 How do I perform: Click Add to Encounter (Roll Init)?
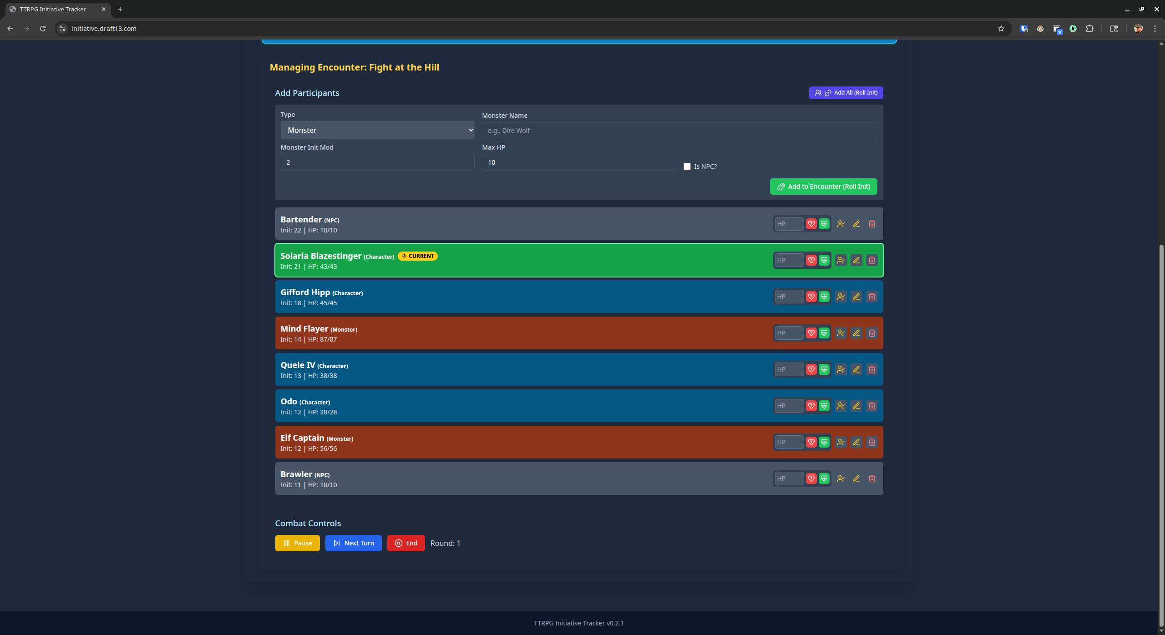coord(823,186)
